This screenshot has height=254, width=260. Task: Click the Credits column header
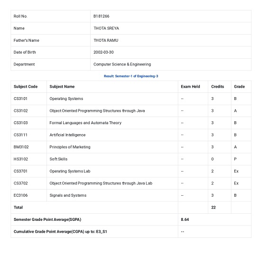[x=218, y=87]
